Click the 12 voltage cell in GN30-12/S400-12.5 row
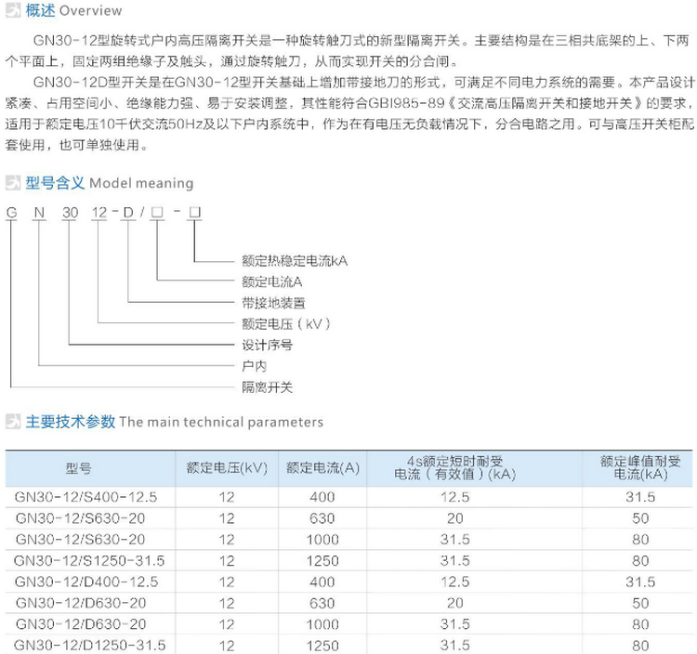 [x=227, y=497]
